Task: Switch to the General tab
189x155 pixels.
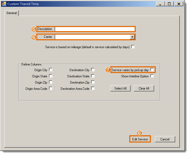Action: click(x=12, y=13)
